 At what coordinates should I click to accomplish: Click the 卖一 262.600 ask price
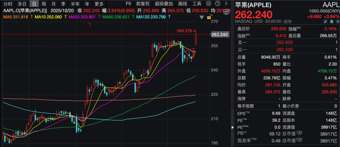click(x=285, y=42)
